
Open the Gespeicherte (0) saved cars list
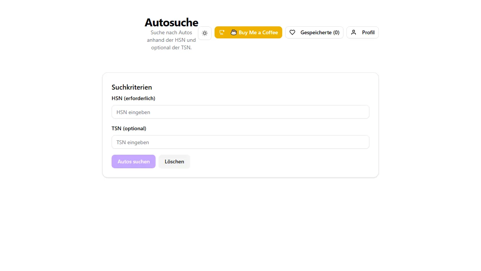pos(314,32)
